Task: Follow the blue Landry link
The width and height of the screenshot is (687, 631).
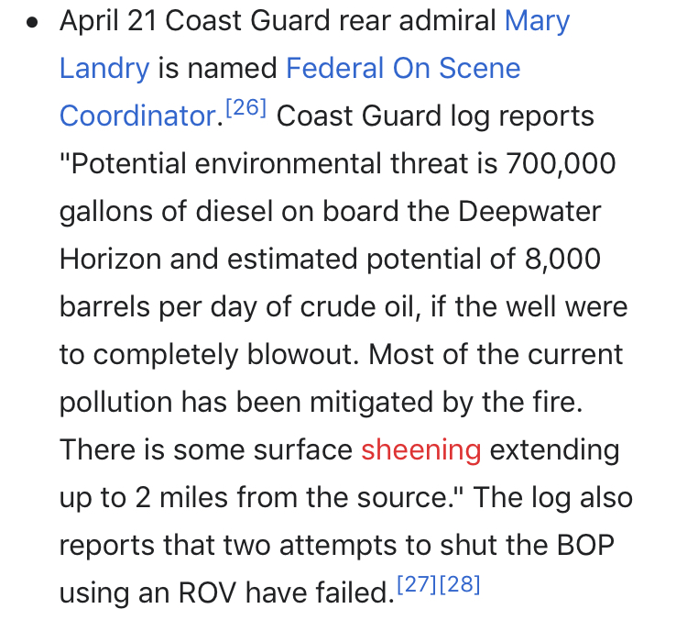Action: [104, 70]
